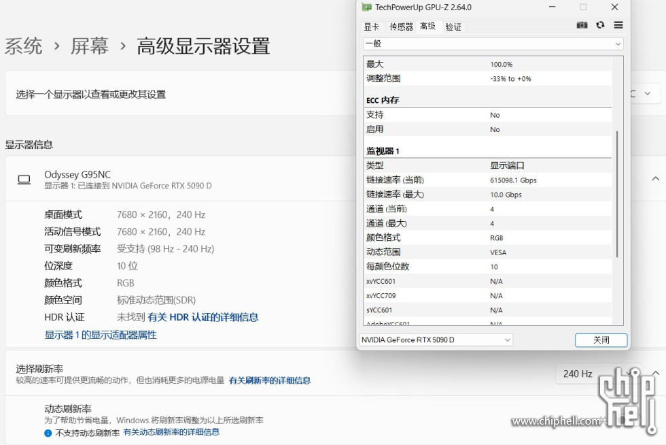Click the 可变刷新频率 label in Settings
Screen dimensions: 666x445
[x=73, y=249]
